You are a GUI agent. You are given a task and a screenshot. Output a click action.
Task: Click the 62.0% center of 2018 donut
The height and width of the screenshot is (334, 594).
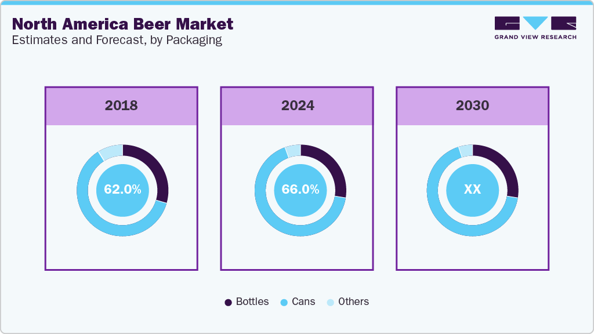pos(122,190)
